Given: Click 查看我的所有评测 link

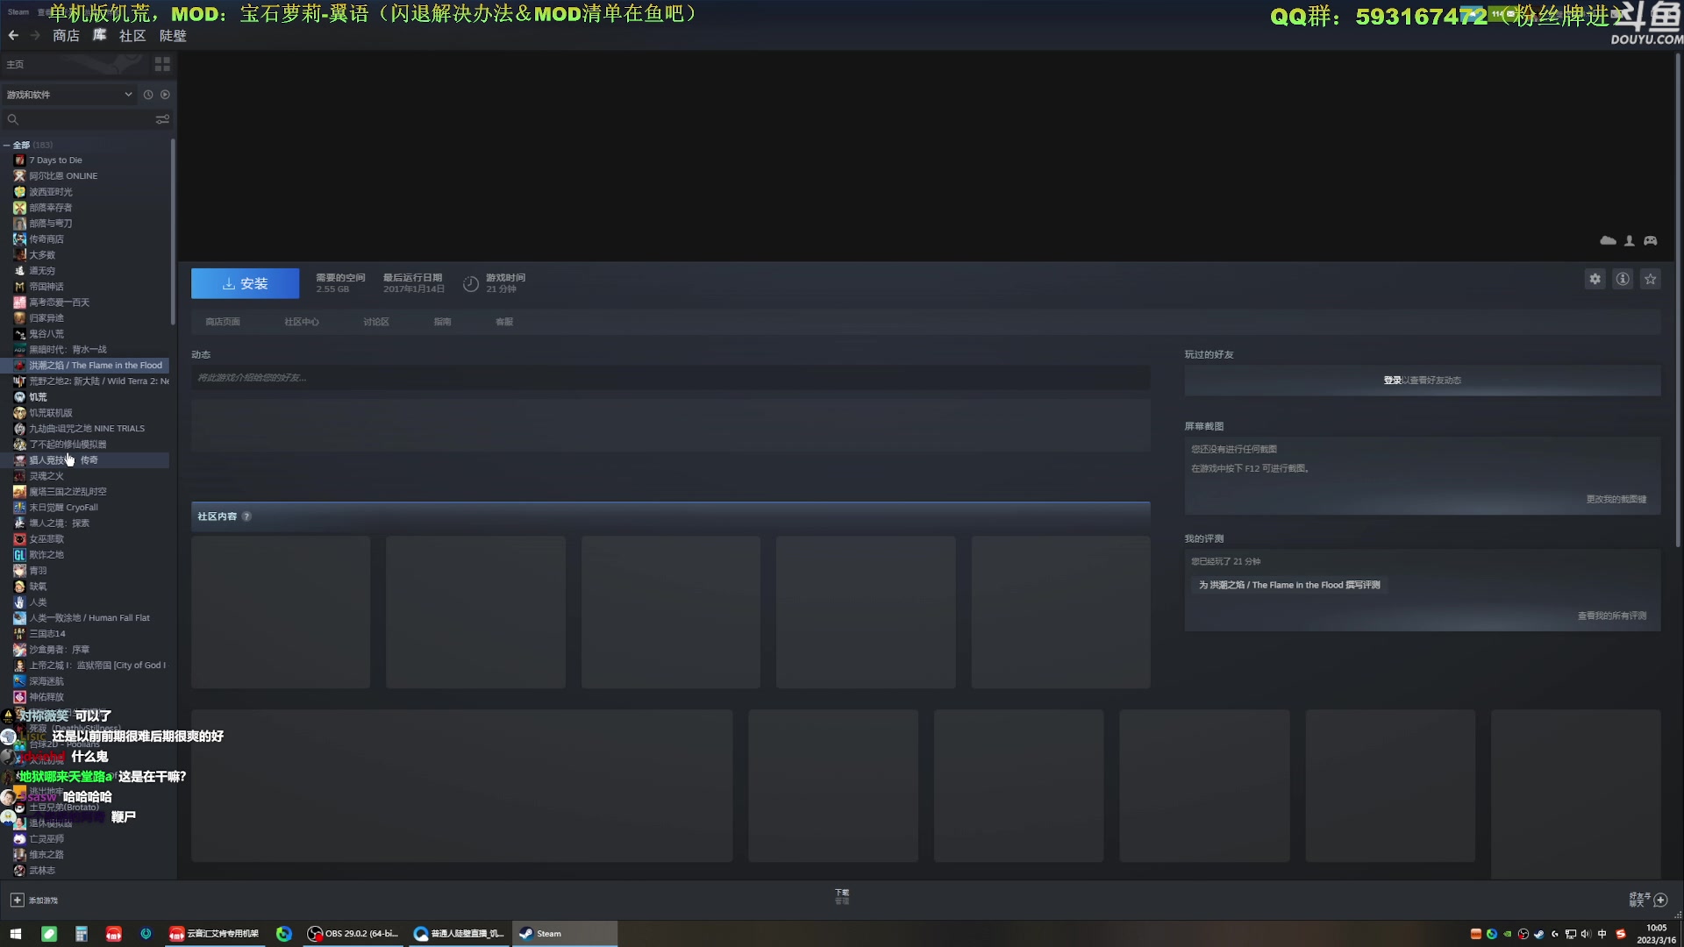Looking at the screenshot, I should 1612,616.
